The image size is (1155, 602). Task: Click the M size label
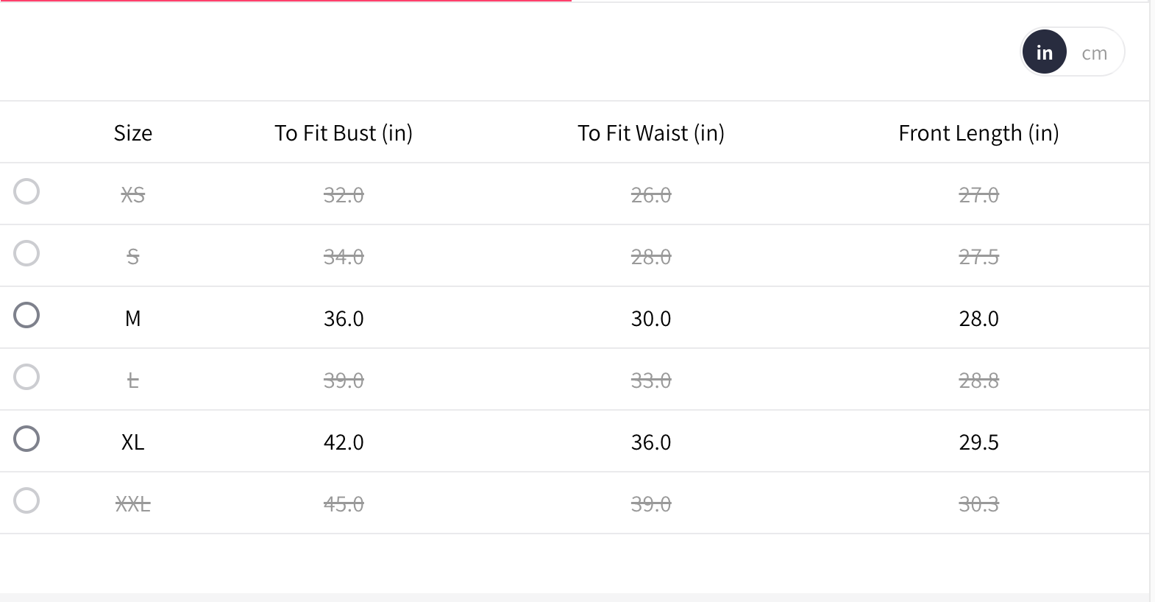click(133, 319)
